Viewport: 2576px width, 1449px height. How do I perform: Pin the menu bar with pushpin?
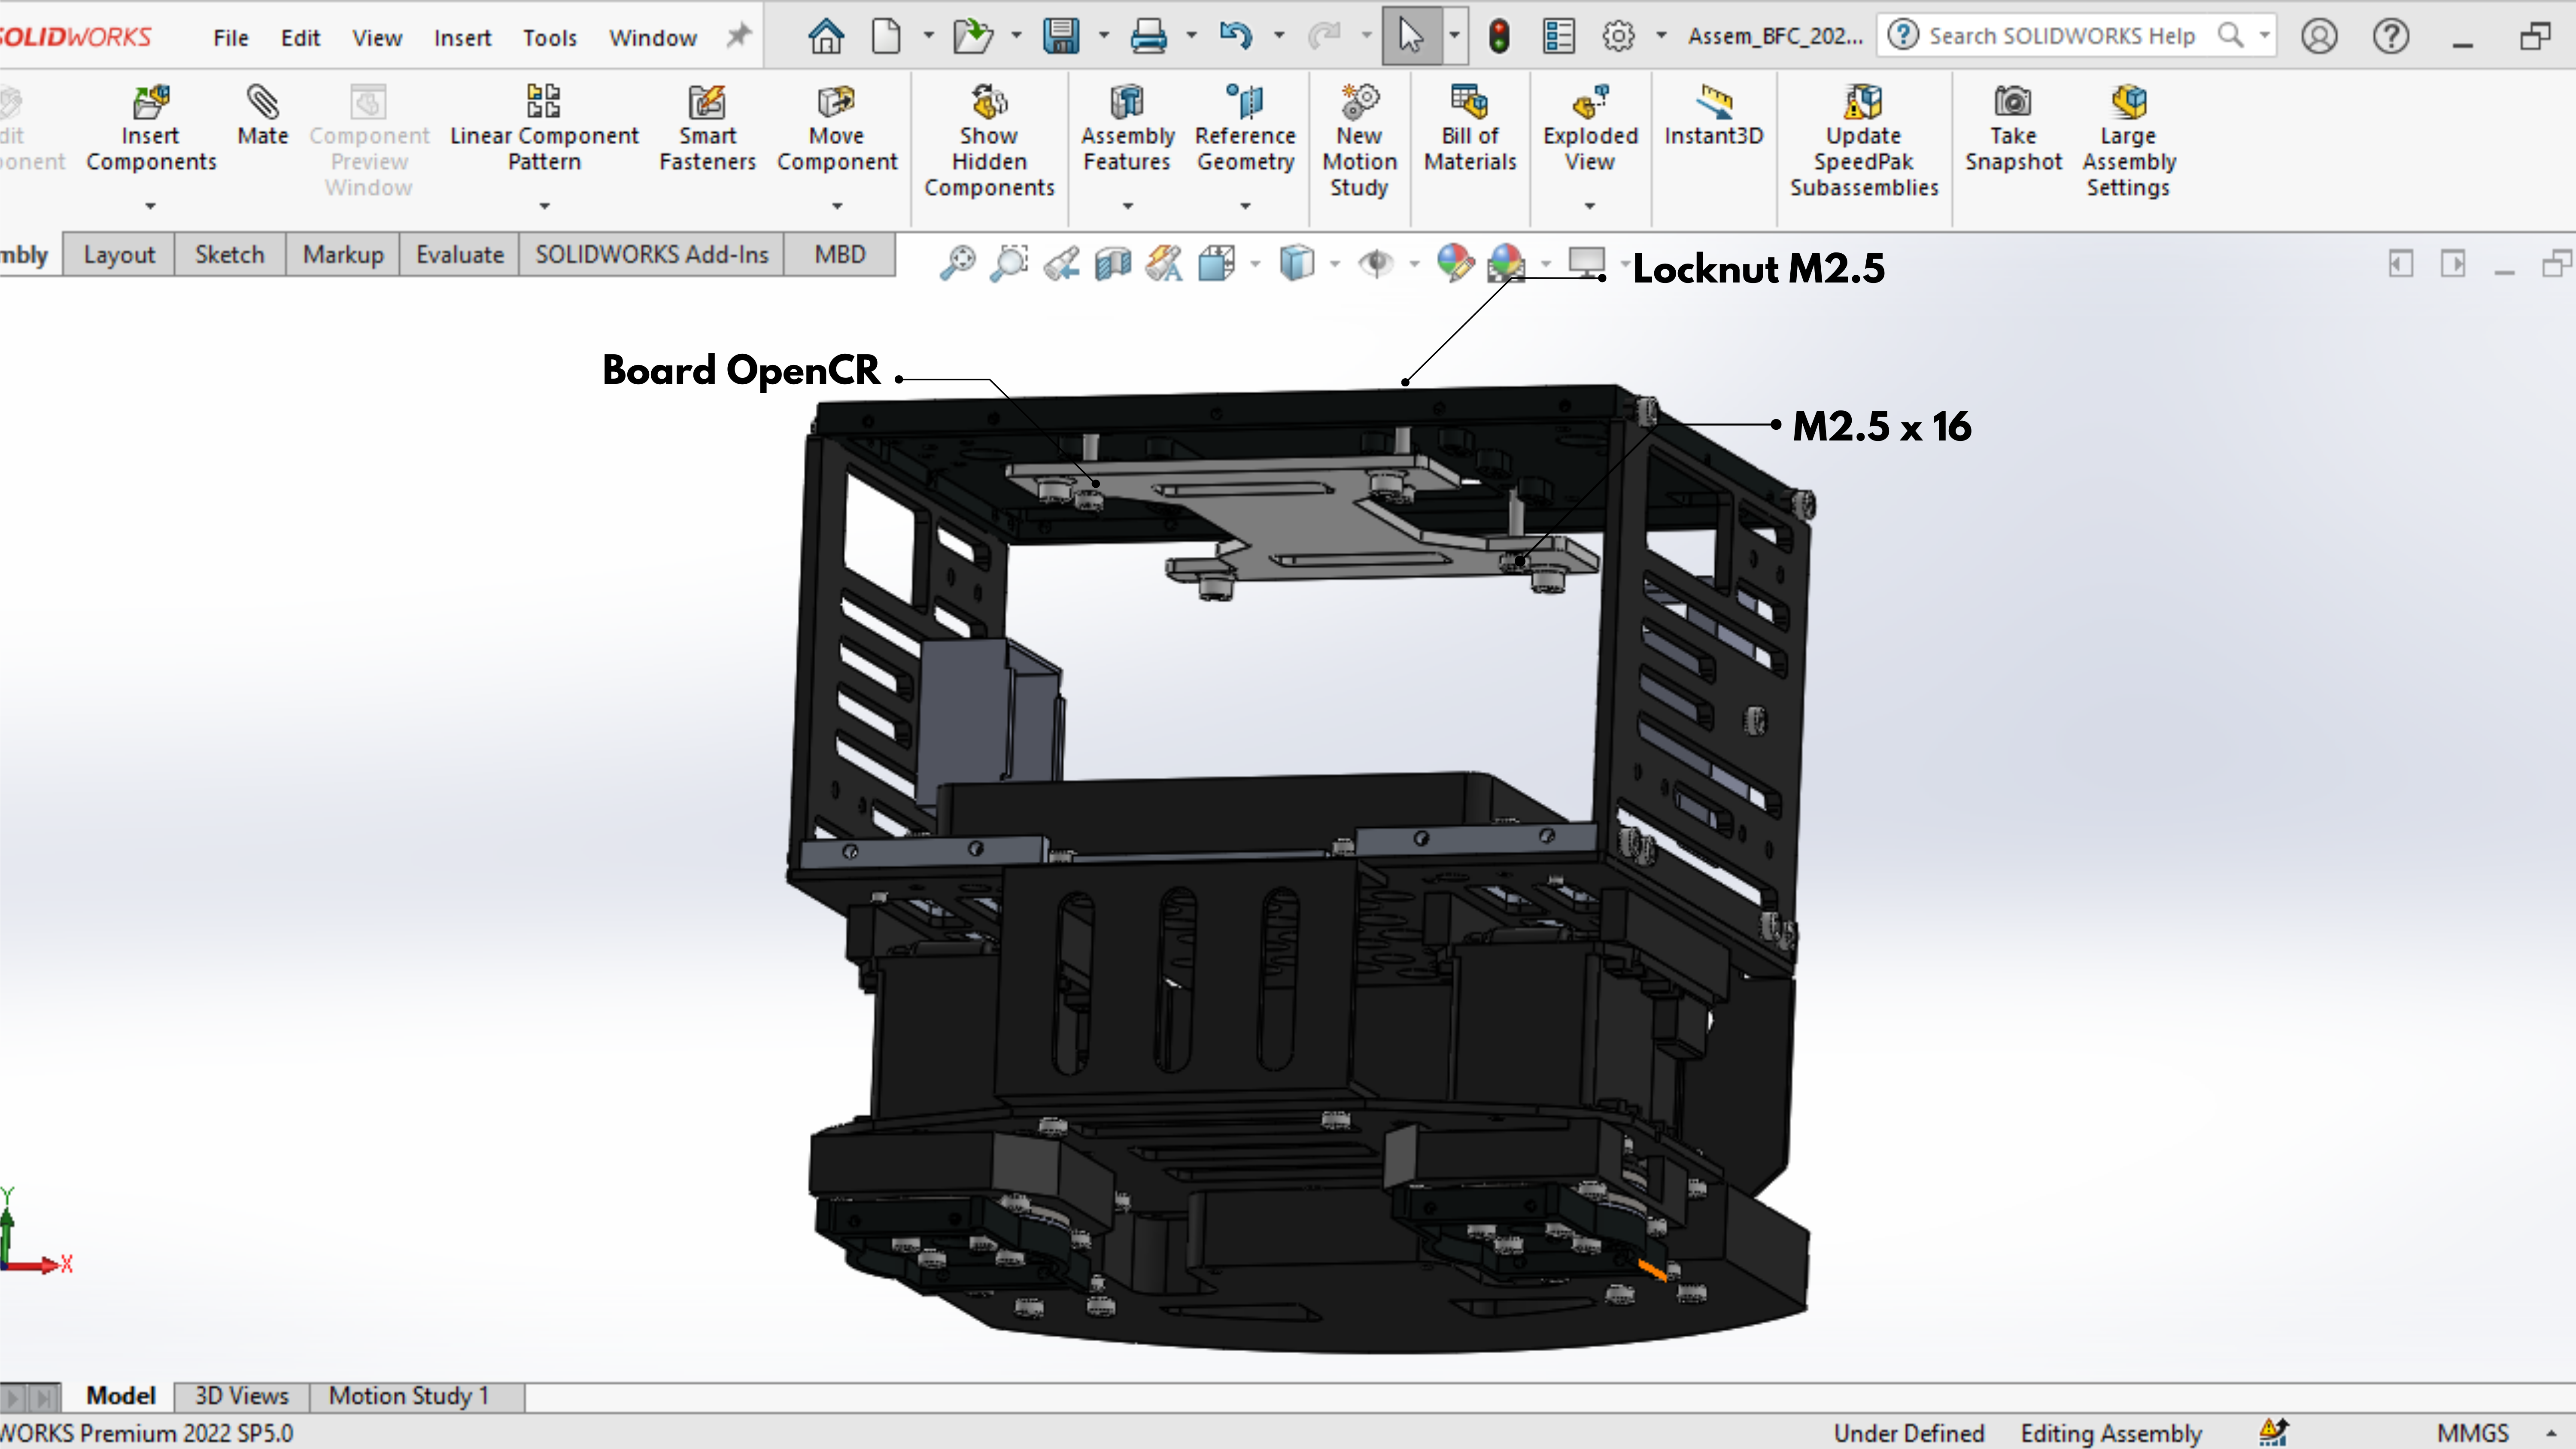[738, 37]
